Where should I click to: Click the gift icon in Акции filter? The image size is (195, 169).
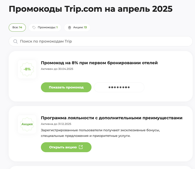[x=70, y=28]
